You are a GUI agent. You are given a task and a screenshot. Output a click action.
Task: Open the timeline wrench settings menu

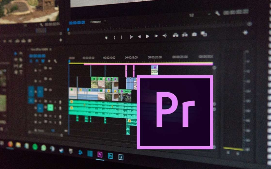[55, 61]
